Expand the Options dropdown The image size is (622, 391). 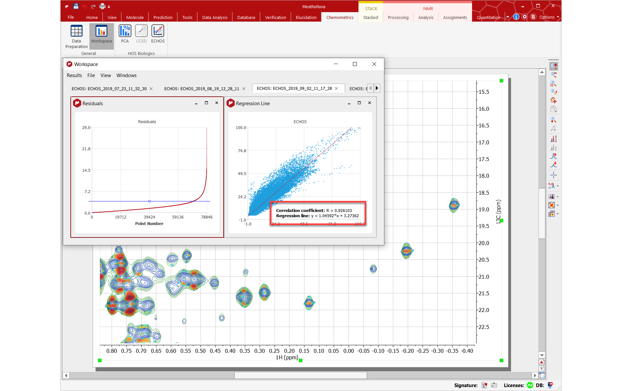pos(549,17)
